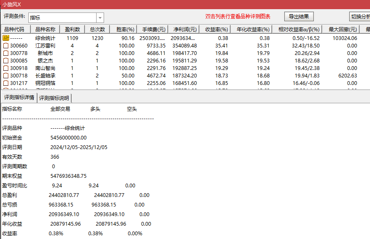
Task: Click the 小旋风X title text
Action: coord(12,5)
